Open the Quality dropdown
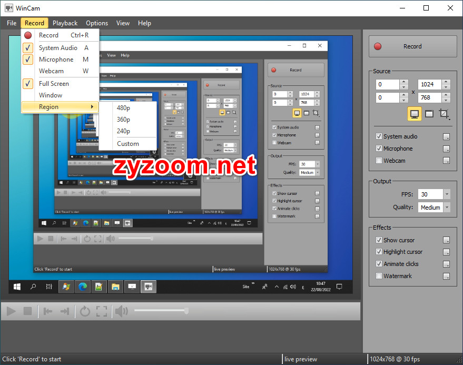This screenshot has width=463, height=365. [x=447, y=208]
